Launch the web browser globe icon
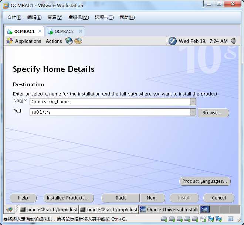Viewport: 244px width, 225px height. [69, 41]
